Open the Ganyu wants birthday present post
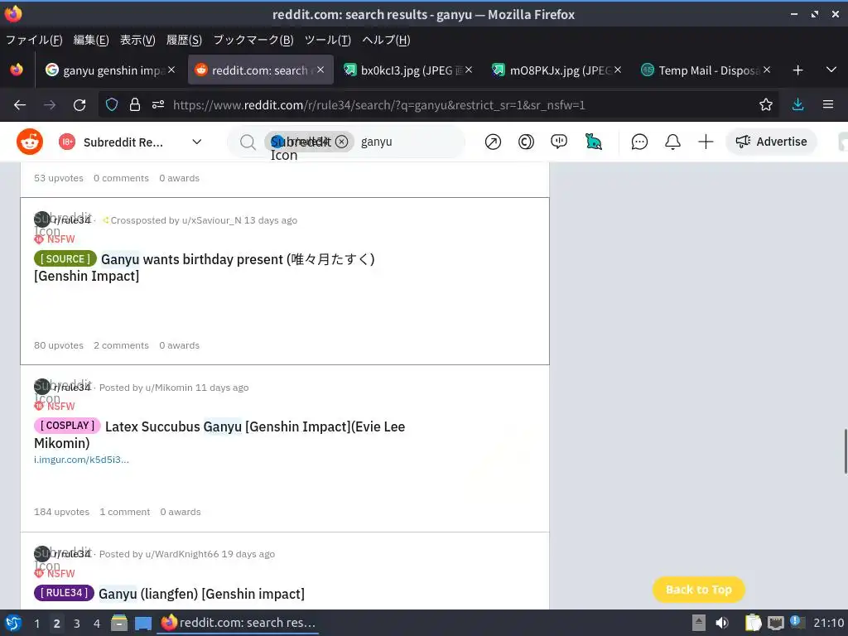This screenshot has width=848, height=636. click(x=205, y=267)
